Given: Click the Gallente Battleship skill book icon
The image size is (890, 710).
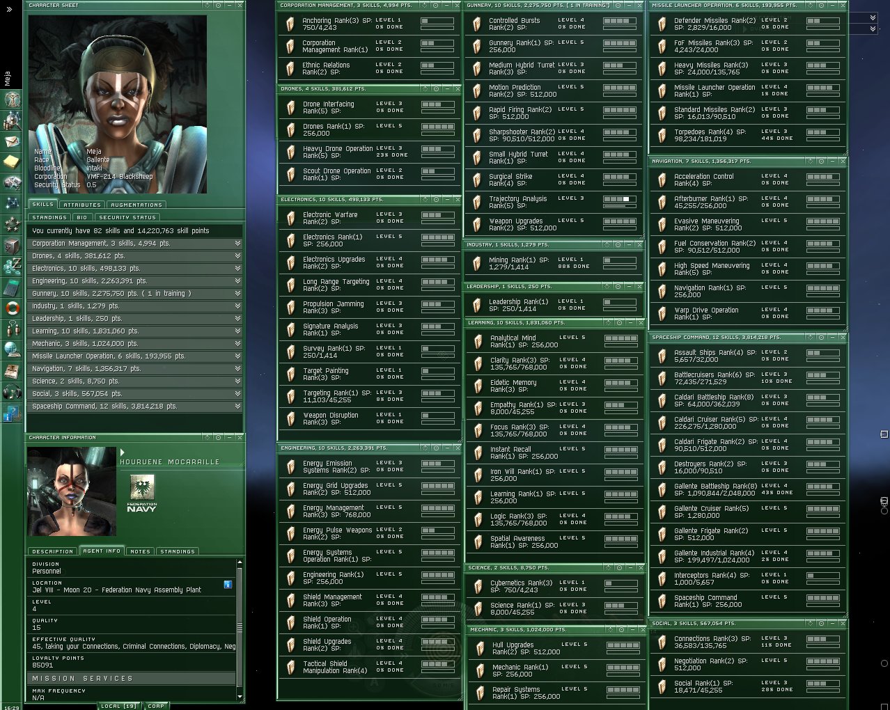Looking at the screenshot, I should pyautogui.click(x=662, y=490).
